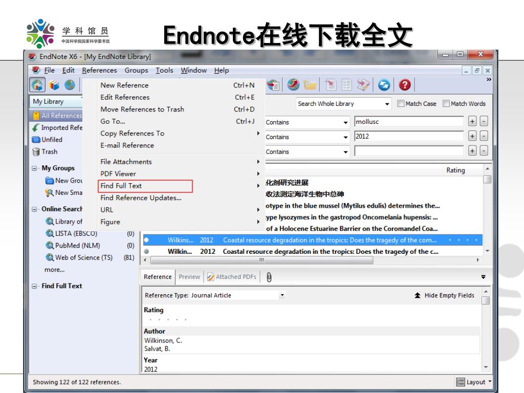
Task: Add search row with first plus button
Action: [x=472, y=121]
